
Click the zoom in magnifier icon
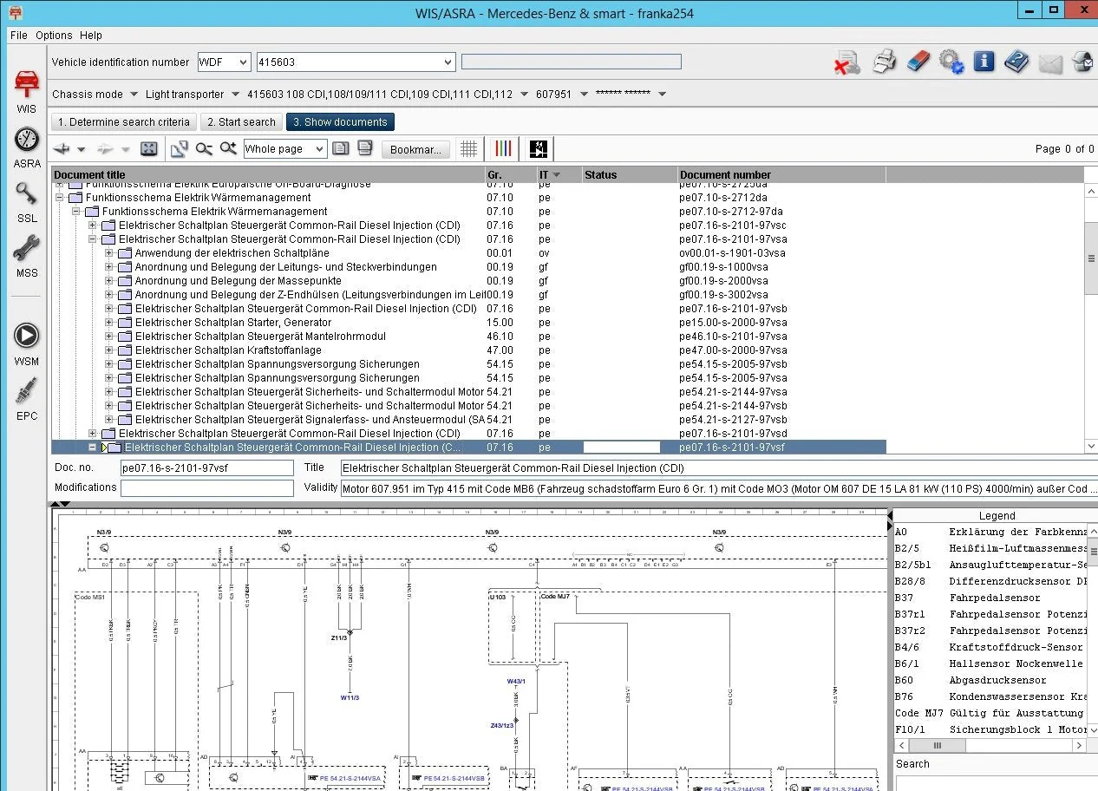(x=228, y=149)
